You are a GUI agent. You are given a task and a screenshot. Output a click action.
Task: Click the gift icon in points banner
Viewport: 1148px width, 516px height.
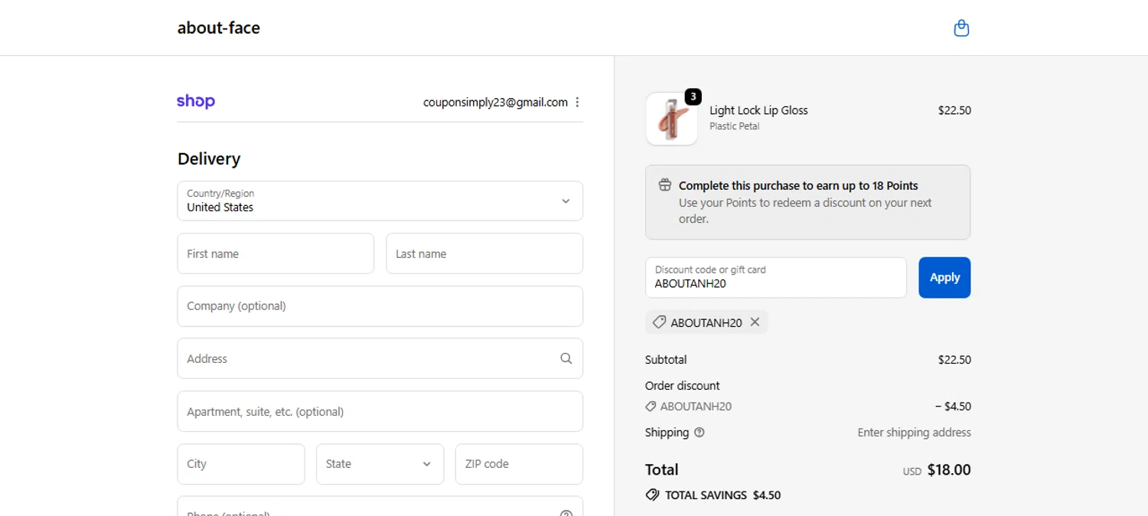(x=664, y=185)
